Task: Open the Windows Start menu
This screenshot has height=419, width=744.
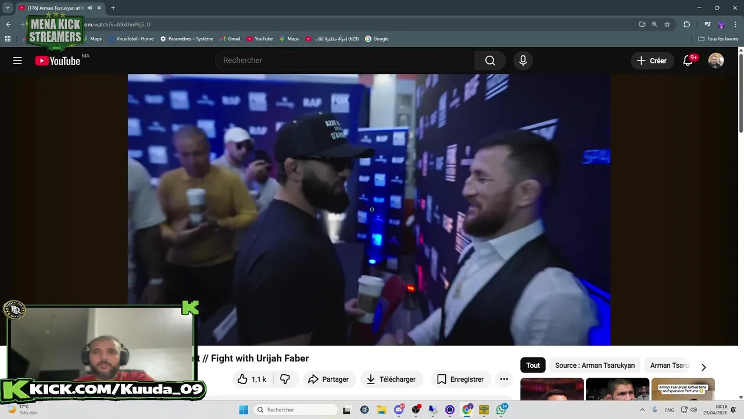Action: (244, 410)
